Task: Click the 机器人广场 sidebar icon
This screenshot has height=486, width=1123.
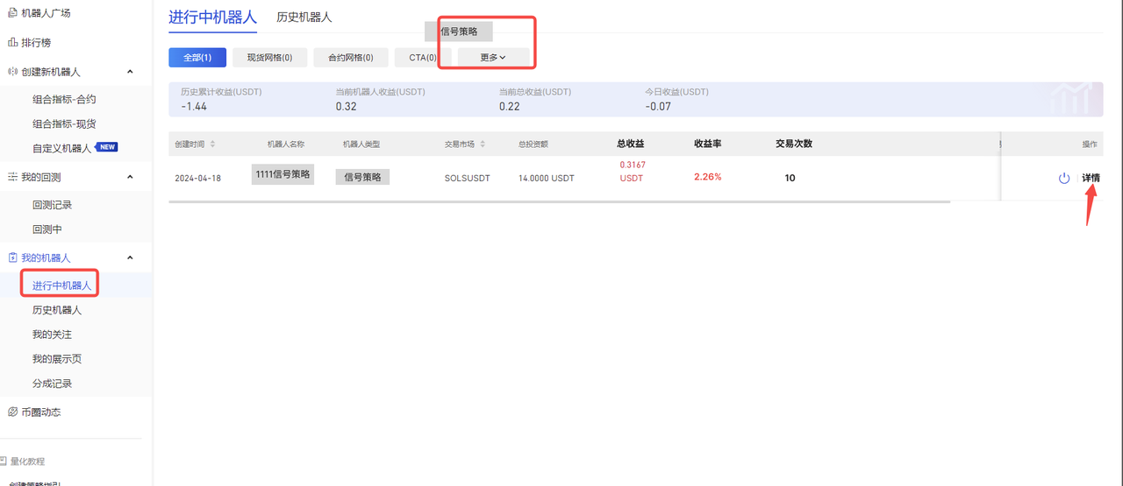Action: [x=12, y=13]
